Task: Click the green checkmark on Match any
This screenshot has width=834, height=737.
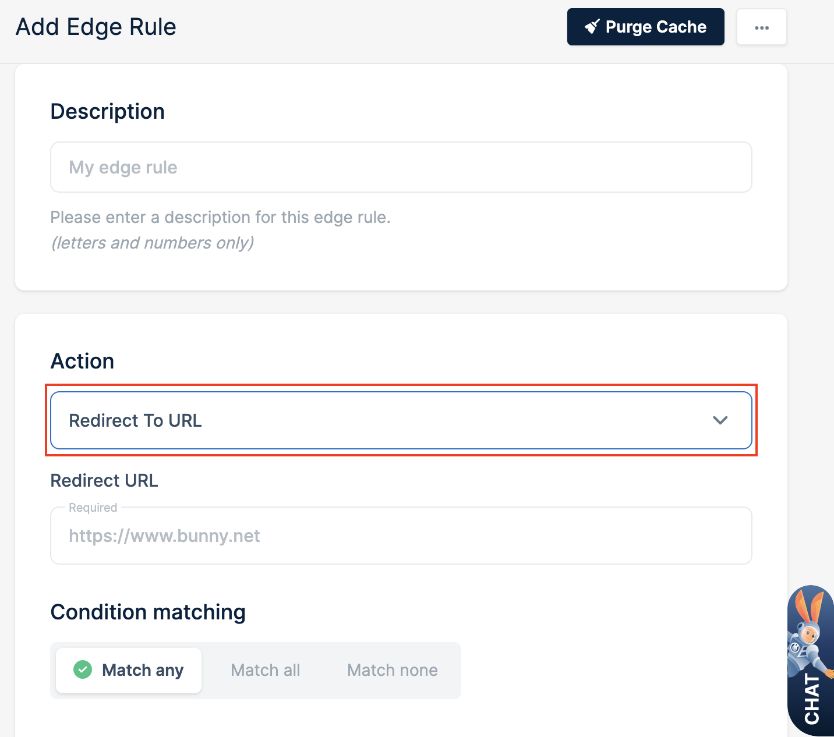Action: (83, 669)
